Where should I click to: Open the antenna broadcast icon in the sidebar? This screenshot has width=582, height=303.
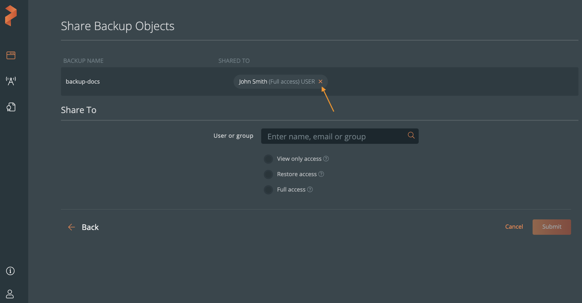coord(11,81)
